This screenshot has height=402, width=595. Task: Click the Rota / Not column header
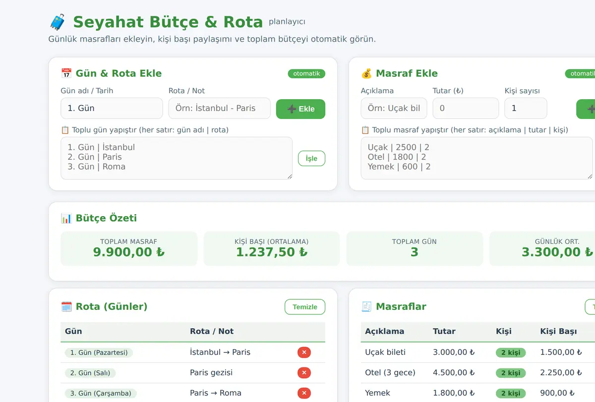(x=212, y=332)
